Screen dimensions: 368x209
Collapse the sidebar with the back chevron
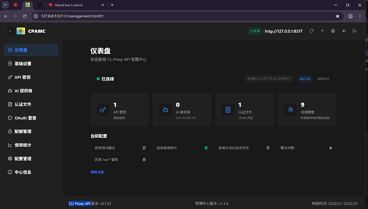pyautogui.click(x=10, y=31)
